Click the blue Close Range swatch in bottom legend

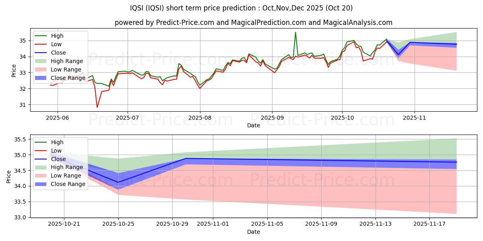click(x=41, y=184)
